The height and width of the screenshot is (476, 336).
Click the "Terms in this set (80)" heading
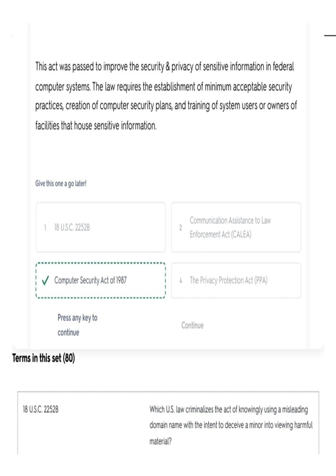tap(43, 358)
